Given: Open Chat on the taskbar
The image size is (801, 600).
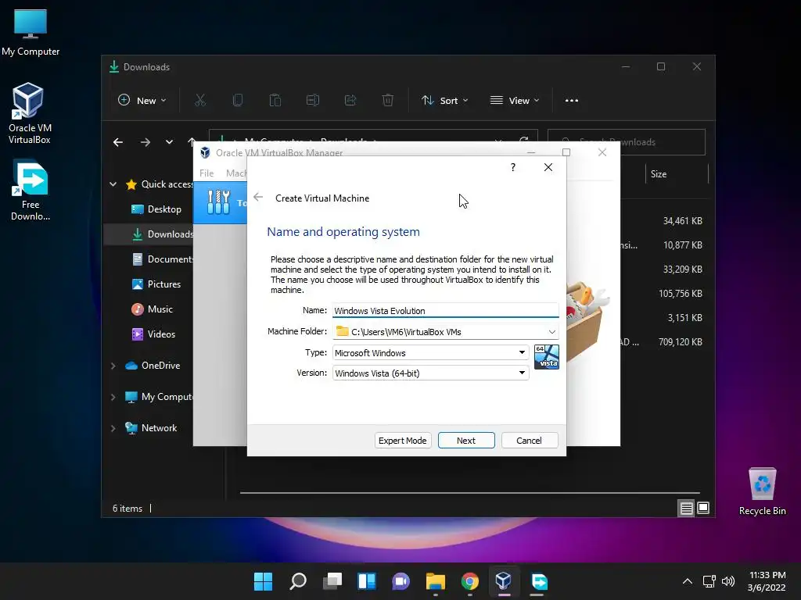Looking at the screenshot, I should click(401, 581).
